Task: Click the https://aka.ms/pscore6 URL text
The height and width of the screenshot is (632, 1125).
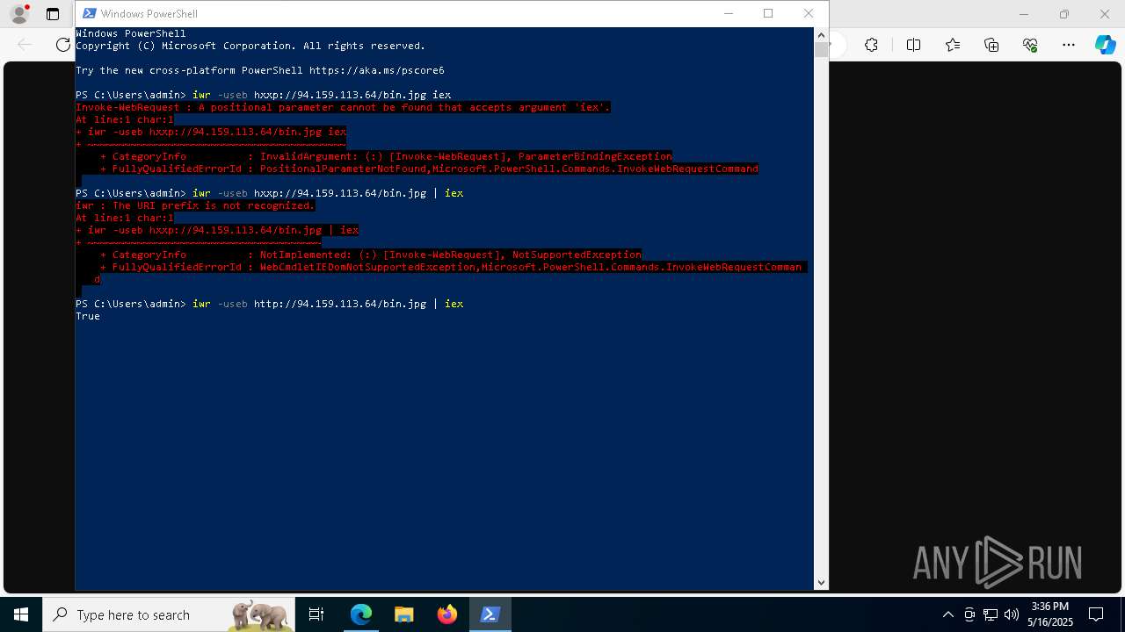Action: pyautogui.click(x=376, y=70)
